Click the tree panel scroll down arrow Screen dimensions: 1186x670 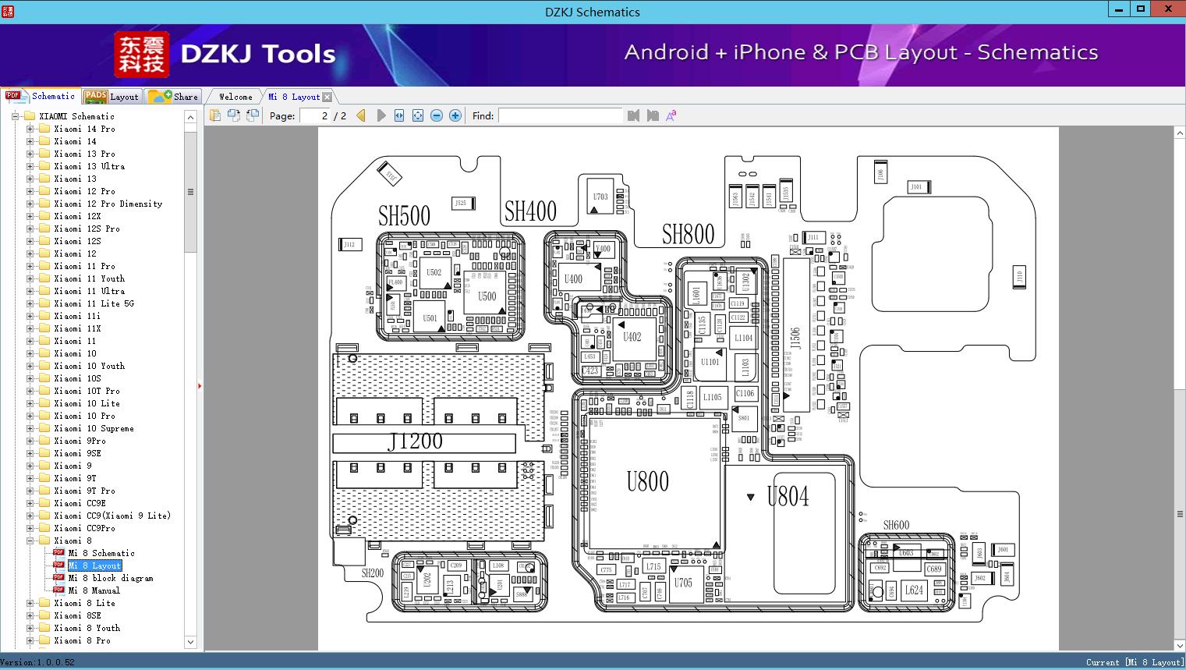[190, 642]
